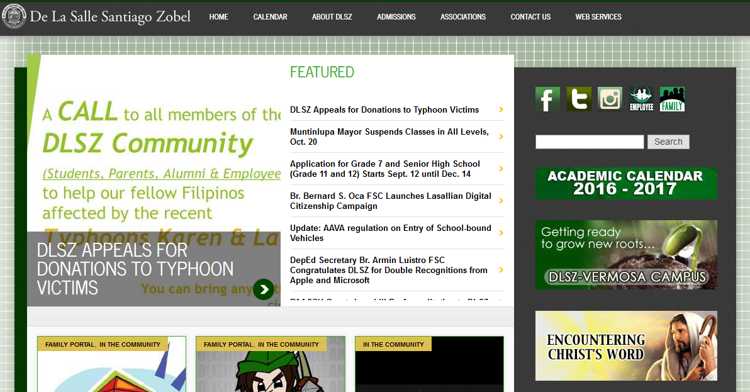Open Application for Grade 7 and Senior High article
The height and width of the screenshot is (392, 750).
point(385,169)
